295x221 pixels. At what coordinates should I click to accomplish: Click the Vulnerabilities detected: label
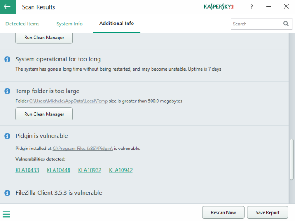tap(40, 159)
